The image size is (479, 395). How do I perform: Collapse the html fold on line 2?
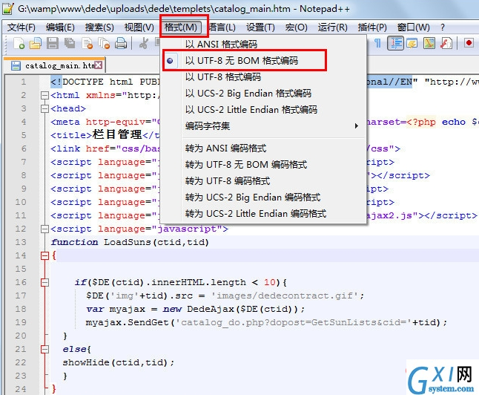pos(44,95)
